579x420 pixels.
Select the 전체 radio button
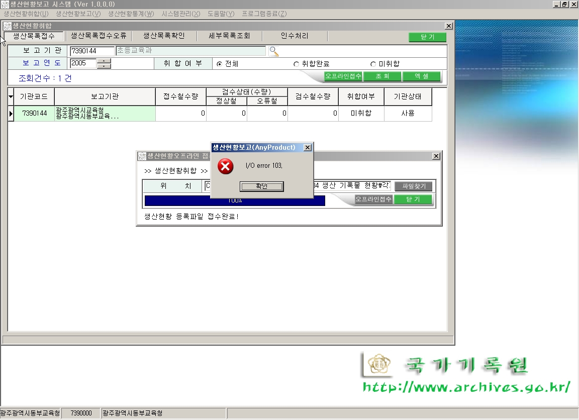click(219, 64)
